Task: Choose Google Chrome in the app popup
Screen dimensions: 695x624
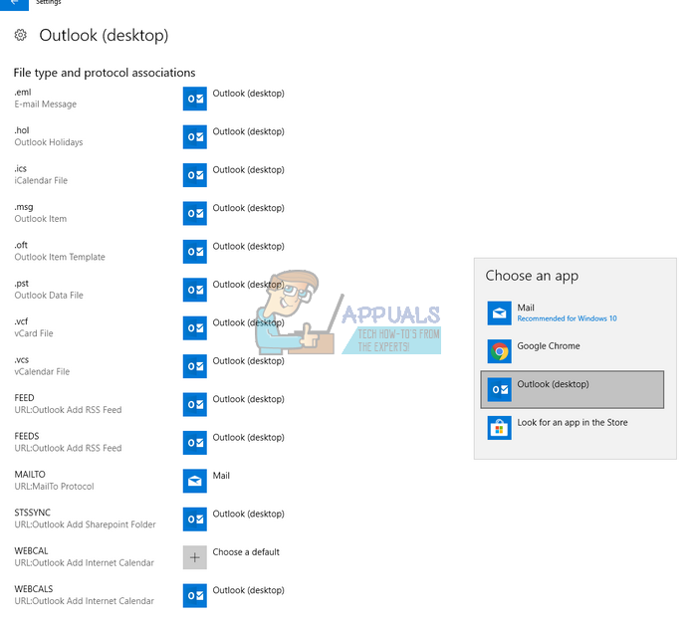Action: point(573,351)
